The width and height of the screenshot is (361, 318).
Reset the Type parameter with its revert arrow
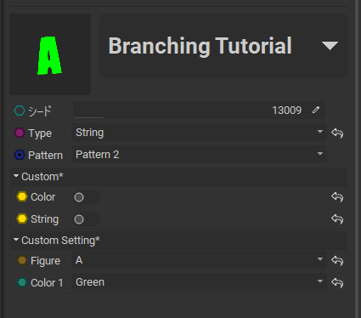[337, 133]
